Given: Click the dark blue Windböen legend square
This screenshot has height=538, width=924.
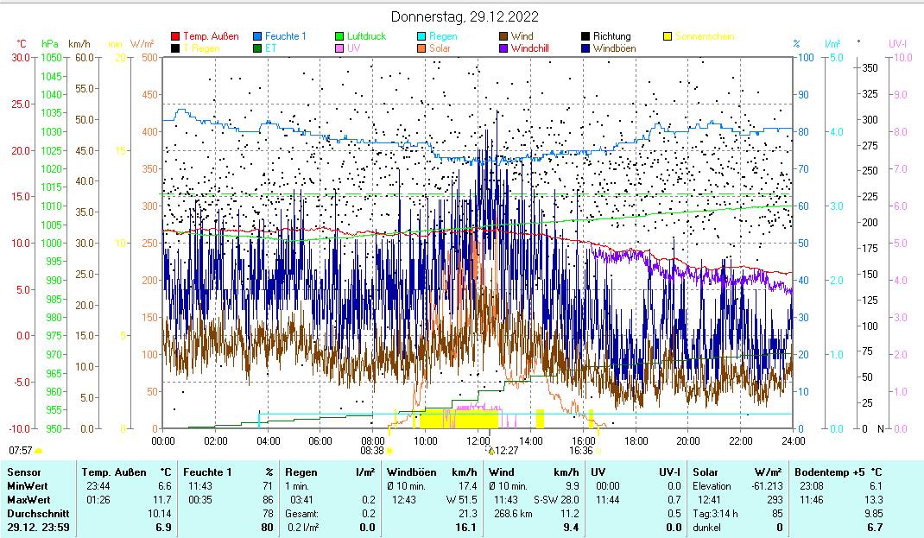Looking at the screenshot, I should point(585,49).
